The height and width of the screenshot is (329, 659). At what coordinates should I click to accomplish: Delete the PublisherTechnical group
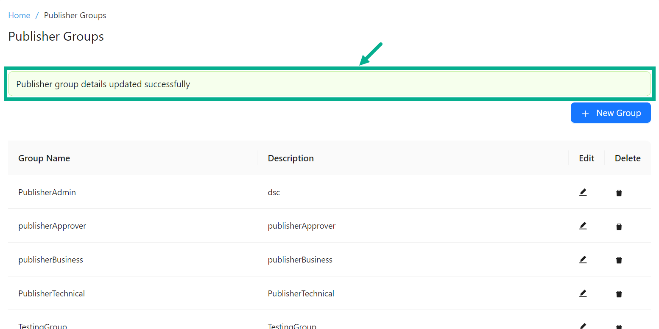(x=619, y=294)
